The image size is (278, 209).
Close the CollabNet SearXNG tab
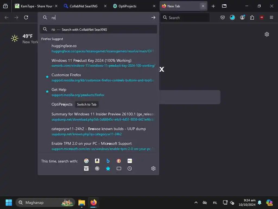pos(105,6)
